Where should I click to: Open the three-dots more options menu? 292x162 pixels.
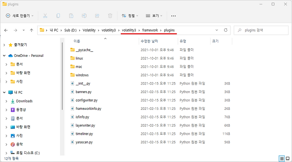[173, 16]
